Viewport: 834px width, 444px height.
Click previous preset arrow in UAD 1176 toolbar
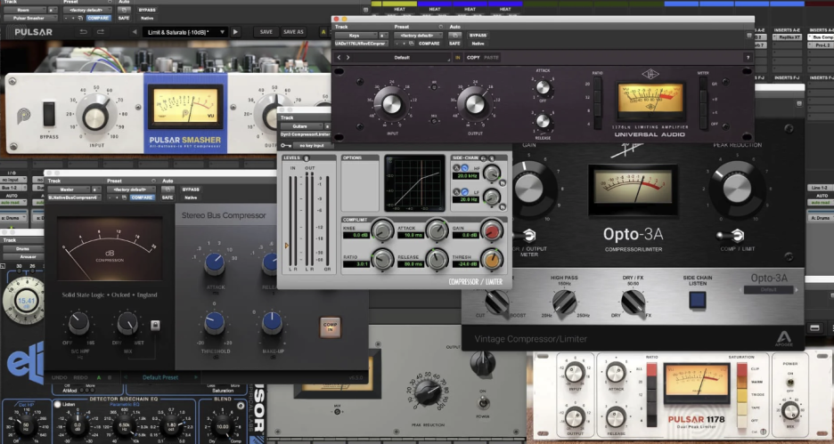coord(339,57)
